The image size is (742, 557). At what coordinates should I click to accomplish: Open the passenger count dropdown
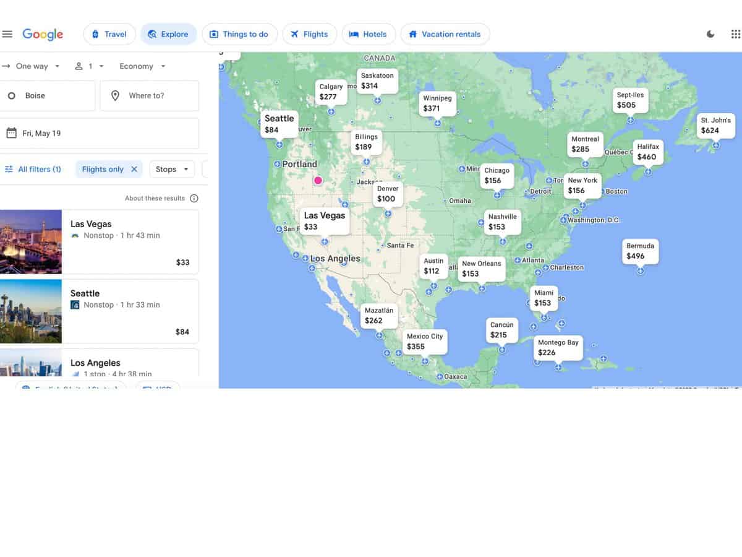(90, 66)
